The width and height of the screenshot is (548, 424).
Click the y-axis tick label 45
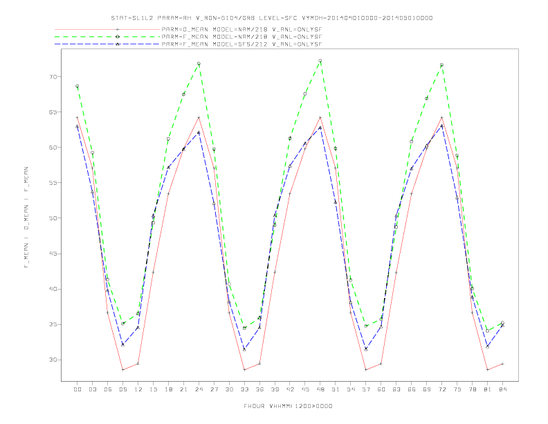(x=53, y=254)
